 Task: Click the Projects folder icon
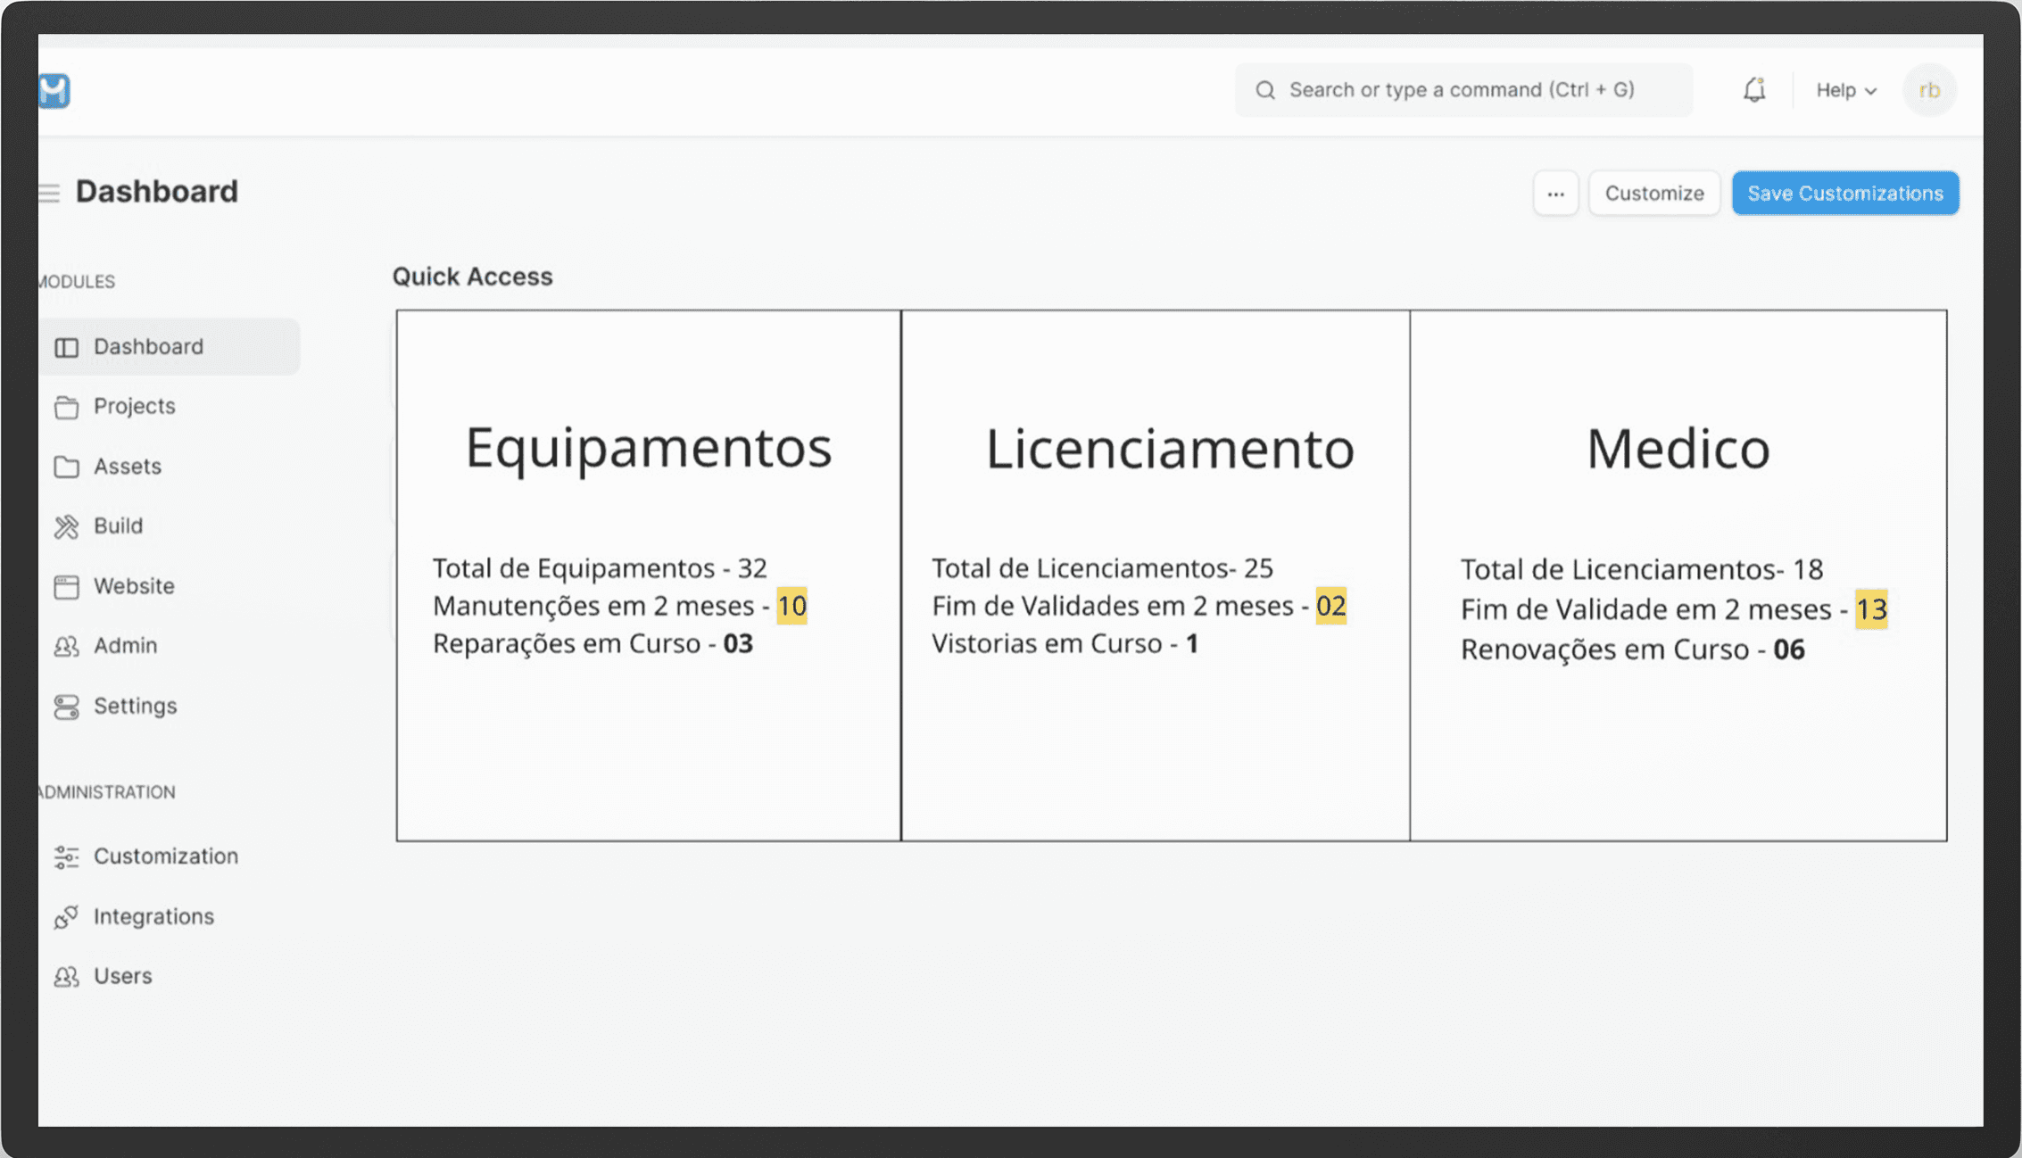(66, 407)
